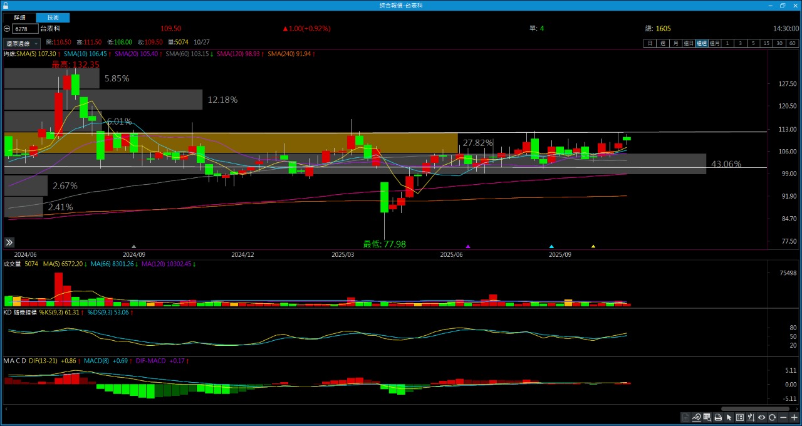Expand the panel with double-chevron button

pos(9,242)
